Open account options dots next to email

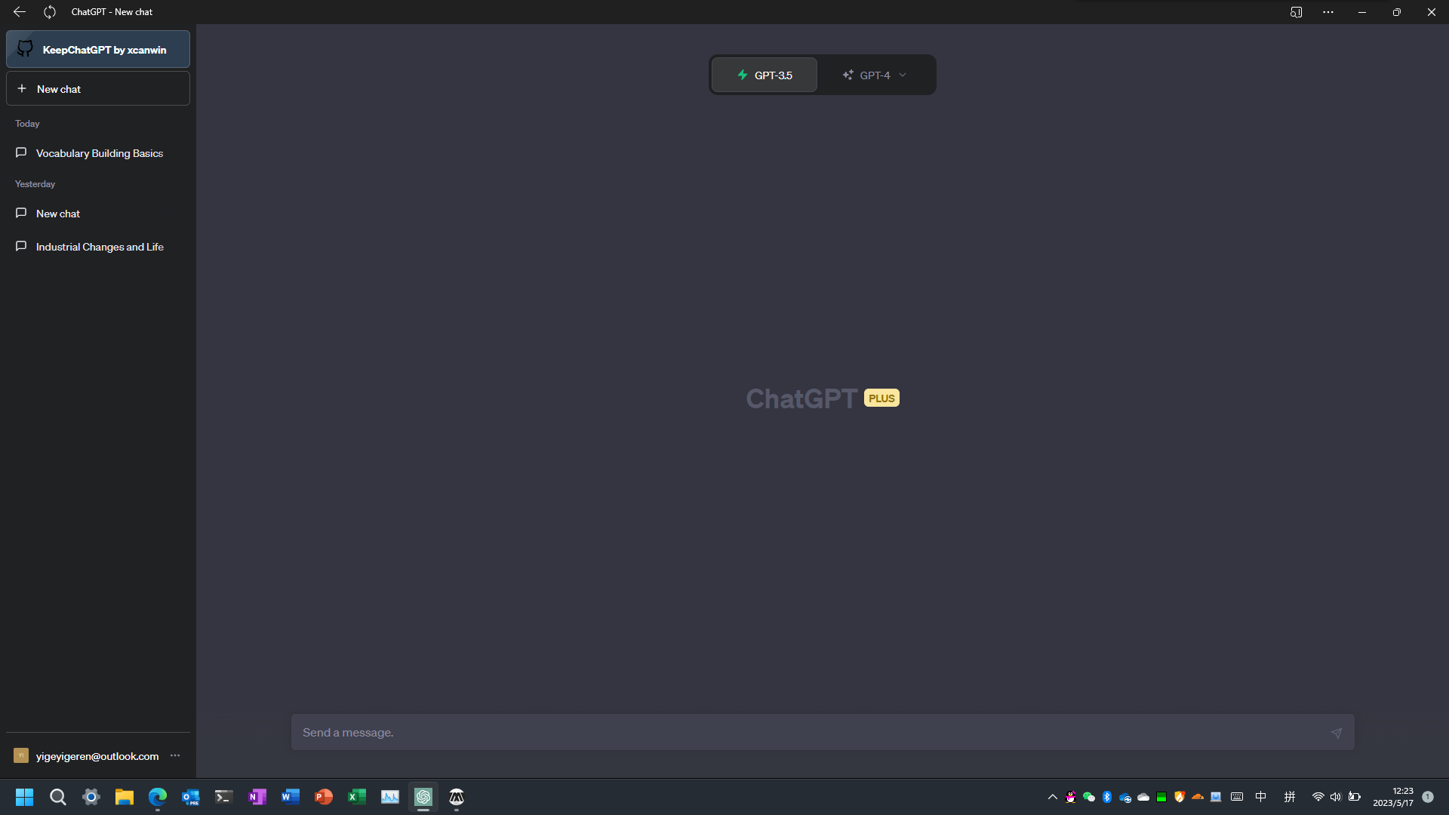pos(175,755)
